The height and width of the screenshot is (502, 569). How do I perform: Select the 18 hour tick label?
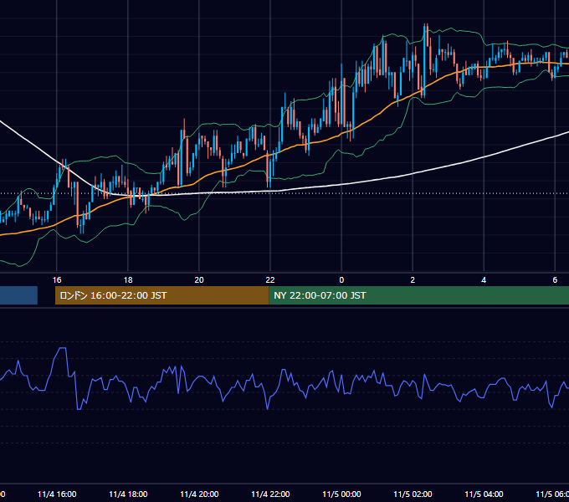point(128,280)
